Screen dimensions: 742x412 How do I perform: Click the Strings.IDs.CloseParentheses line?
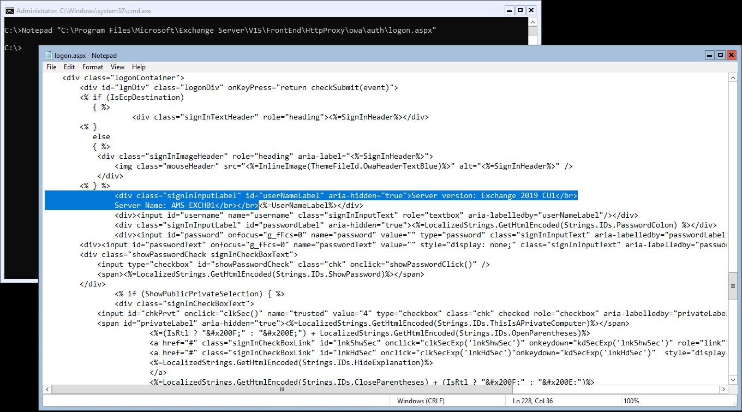pos(372,382)
